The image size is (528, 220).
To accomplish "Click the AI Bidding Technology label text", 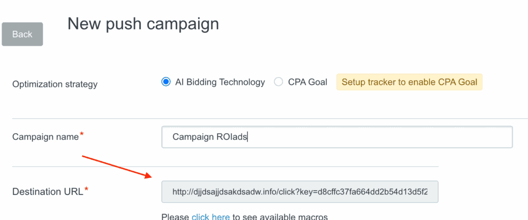I will coord(220,82).
